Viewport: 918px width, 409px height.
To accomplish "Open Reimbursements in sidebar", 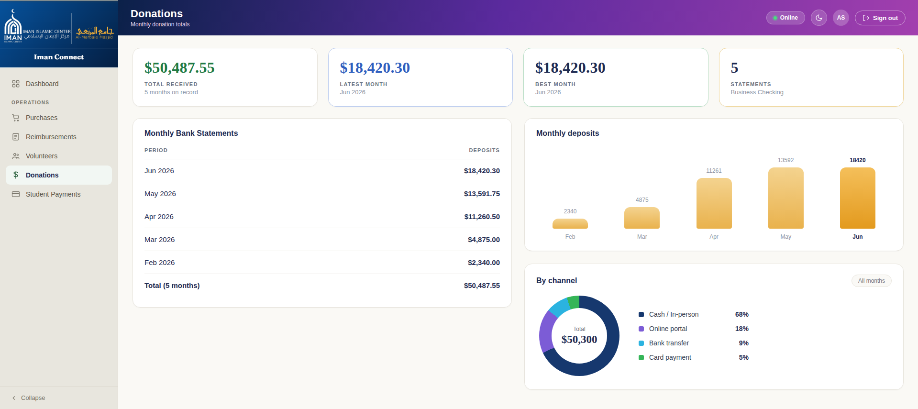I will point(59,137).
